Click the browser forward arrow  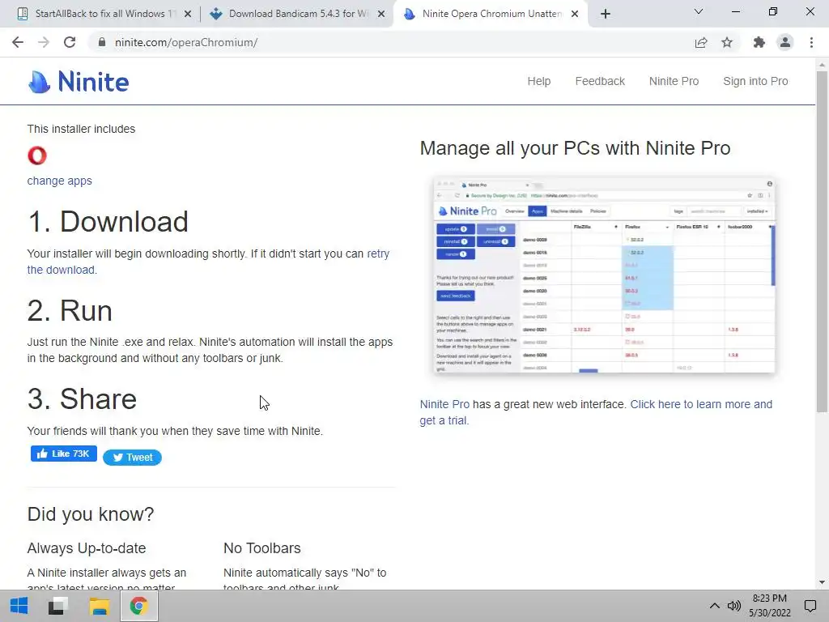44,42
